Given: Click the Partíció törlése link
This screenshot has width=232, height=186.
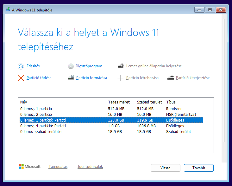Looking at the screenshot, I should click(x=39, y=78).
